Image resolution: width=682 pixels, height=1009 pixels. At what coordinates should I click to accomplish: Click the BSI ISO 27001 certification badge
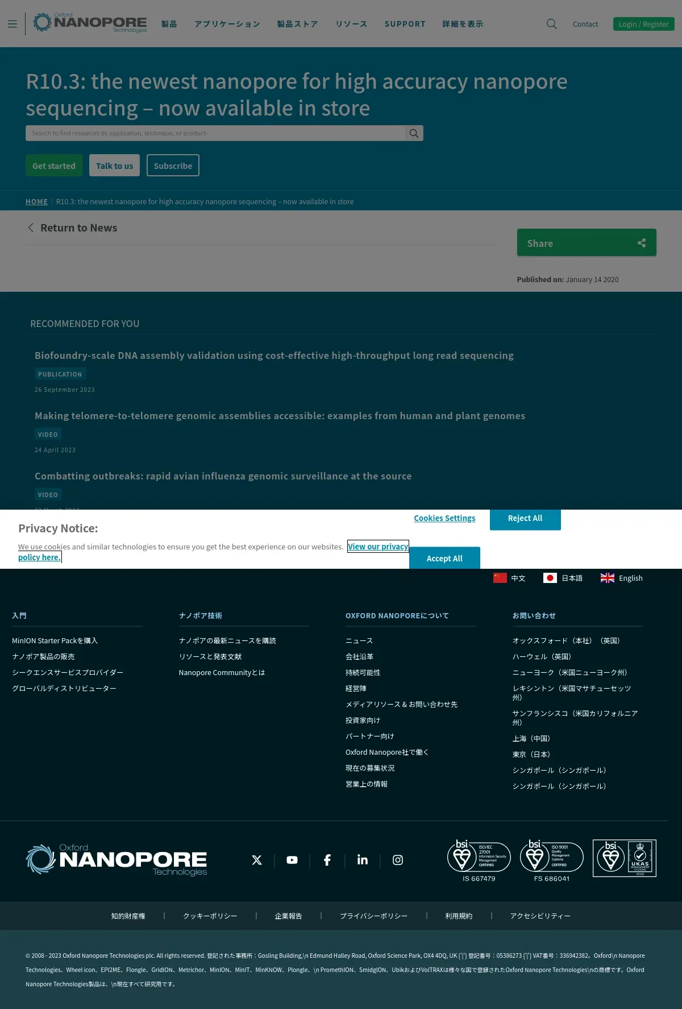pyautogui.click(x=479, y=861)
